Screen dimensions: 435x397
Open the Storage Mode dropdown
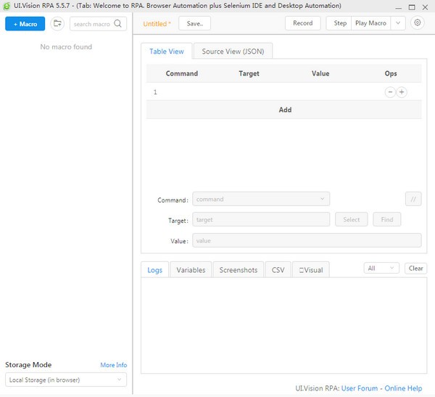coord(66,380)
